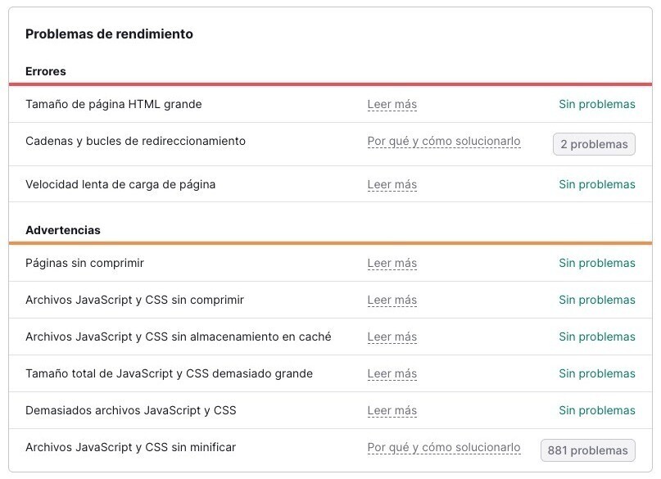Click 'Leer más' for Velocidad lenta de carga
The width and height of the screenshot is (661, 479).
pyautogui.click(x=392, y=184)
